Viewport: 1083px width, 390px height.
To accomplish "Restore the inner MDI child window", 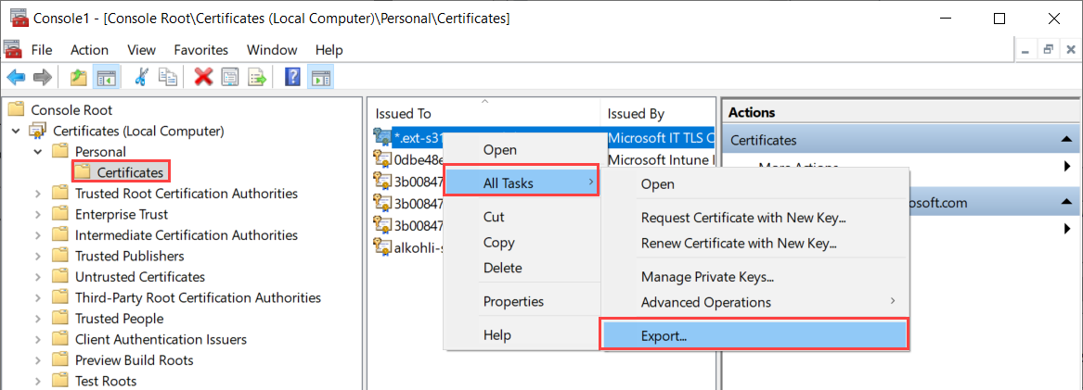I will coord(1049,50).
